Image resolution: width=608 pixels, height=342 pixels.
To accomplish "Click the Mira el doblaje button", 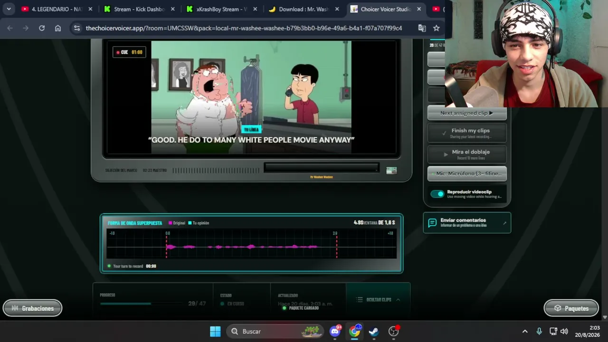I will pos(467,154).
